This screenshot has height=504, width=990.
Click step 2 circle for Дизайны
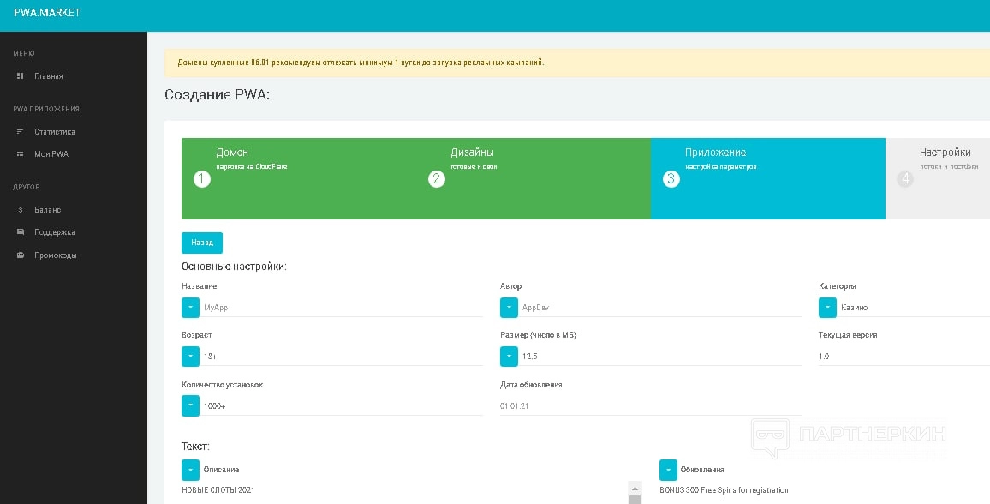(x=437, y=179)
